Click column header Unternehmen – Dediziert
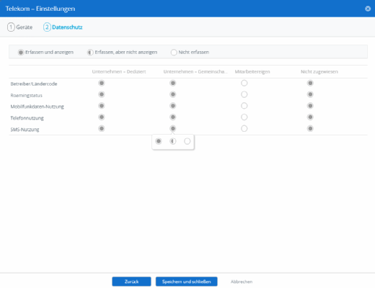The width and height of the screenshot is (375, 288). 119,72
